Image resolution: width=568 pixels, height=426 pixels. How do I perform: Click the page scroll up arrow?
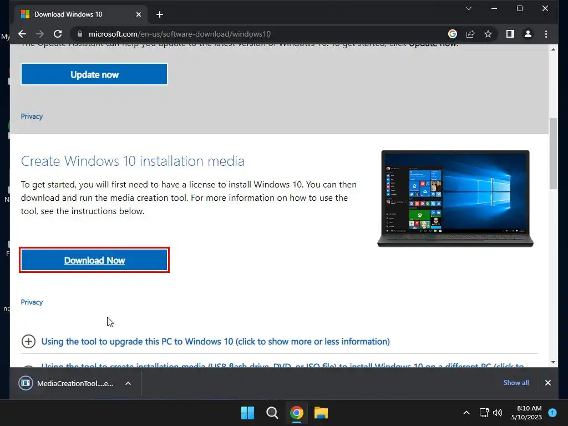pos(553,49)
